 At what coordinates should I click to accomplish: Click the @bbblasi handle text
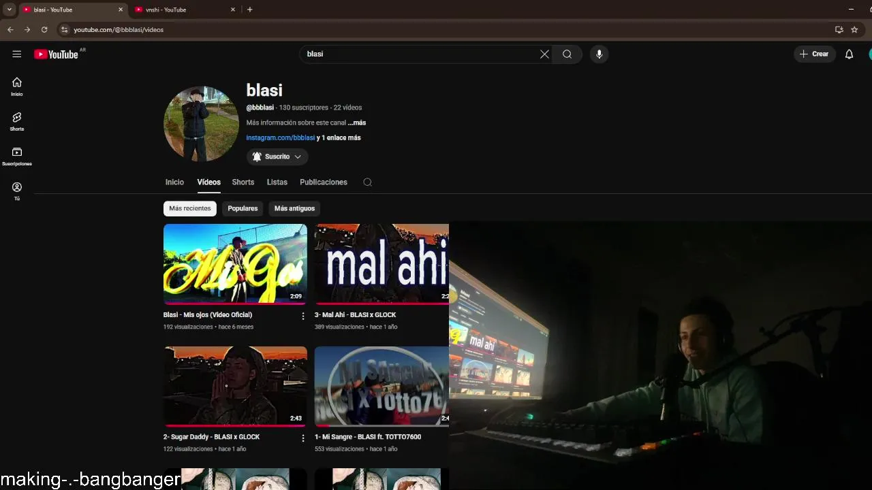coord(260,108)
